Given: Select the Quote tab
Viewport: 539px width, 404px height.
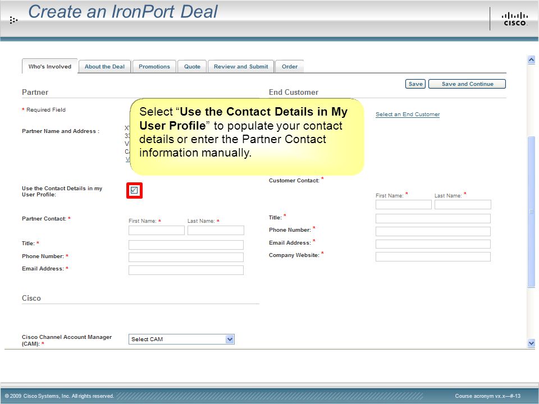Looking at the screenshot, I should [192, 67].
